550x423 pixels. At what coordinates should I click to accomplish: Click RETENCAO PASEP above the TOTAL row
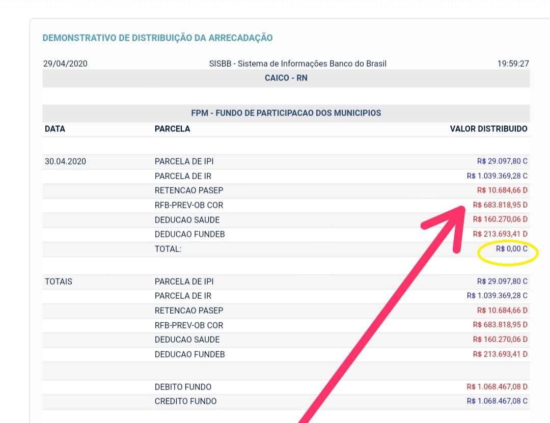tap(189, 190)
